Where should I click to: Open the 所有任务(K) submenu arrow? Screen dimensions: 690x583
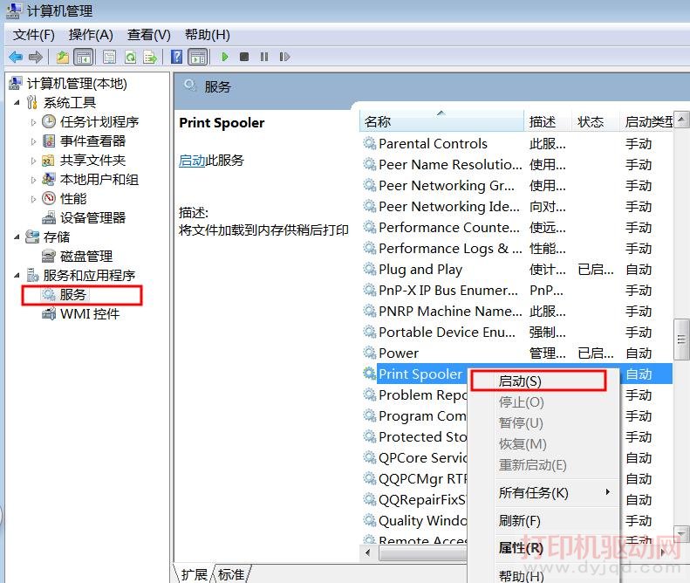tap(608, 492)
